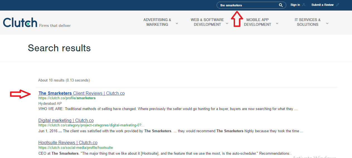352x158 pixels.
Task: Focus the search box containing 'the smarketers'
Action: (x=251, y=5)
